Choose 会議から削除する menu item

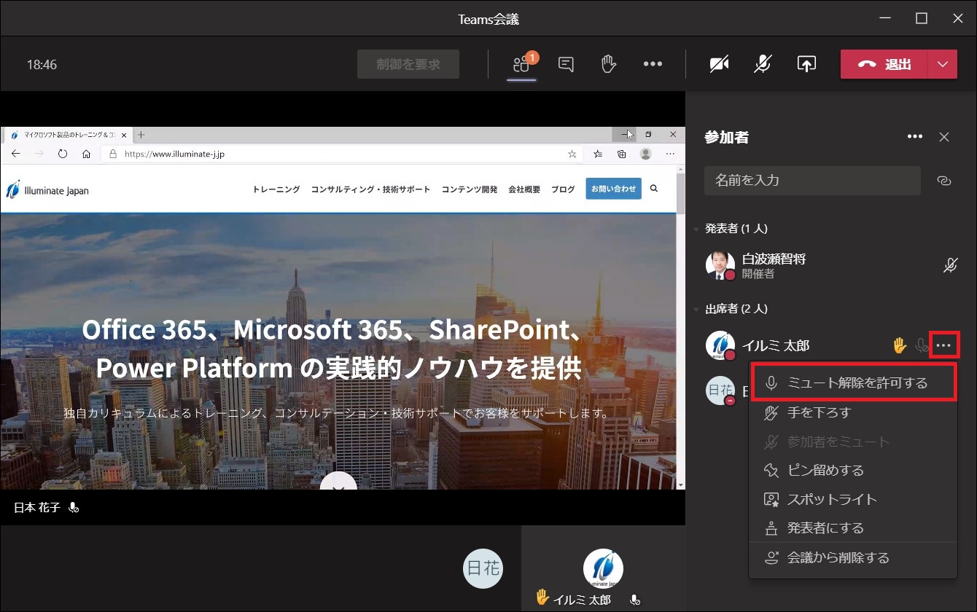click(x=852, y=558)
